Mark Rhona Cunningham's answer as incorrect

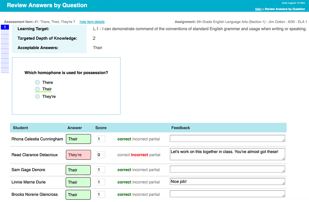140,139
